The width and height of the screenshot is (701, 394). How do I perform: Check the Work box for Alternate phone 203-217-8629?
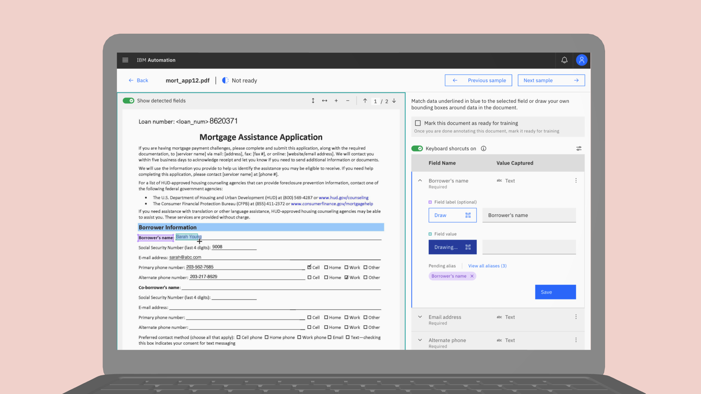(346, 277)
